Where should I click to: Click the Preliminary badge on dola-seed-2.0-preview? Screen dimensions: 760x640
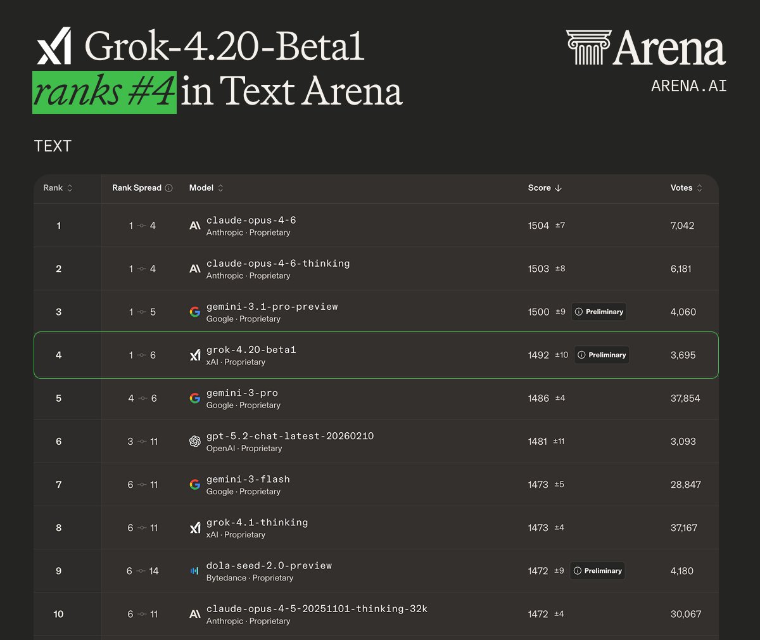[597, 570]
